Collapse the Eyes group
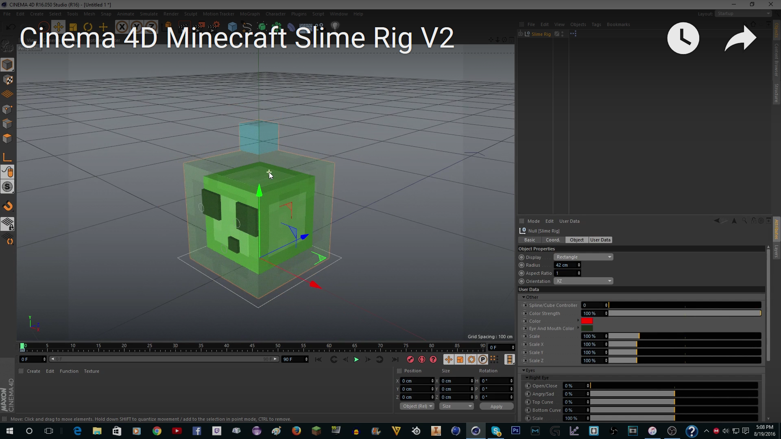 [524, 370]
